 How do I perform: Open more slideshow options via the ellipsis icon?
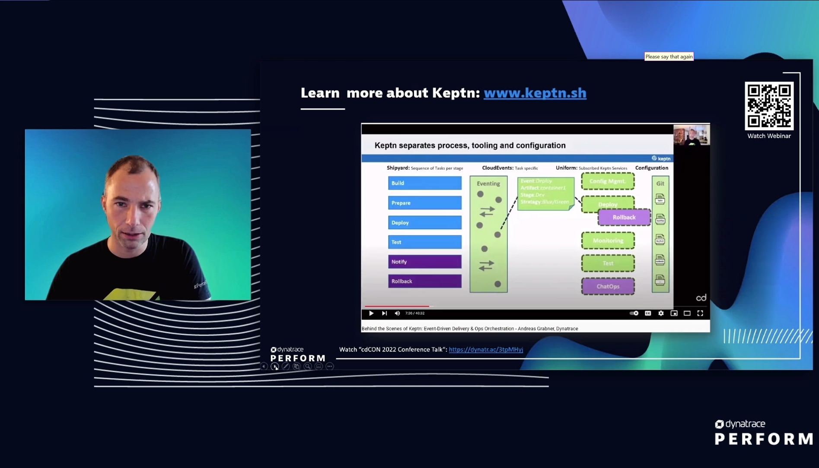click(x=330, y=367)
